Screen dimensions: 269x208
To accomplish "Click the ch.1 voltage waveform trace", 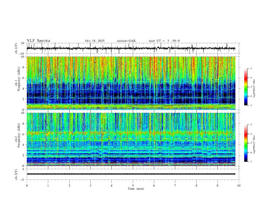I will tap(131, 48).
